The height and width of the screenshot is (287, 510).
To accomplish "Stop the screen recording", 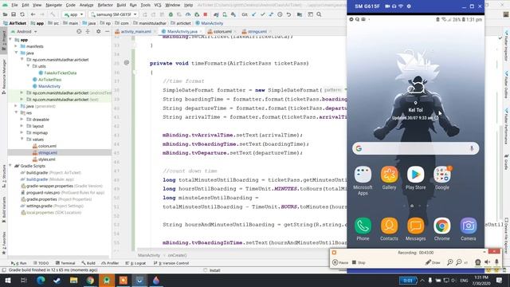I will [x=359, y=262].
